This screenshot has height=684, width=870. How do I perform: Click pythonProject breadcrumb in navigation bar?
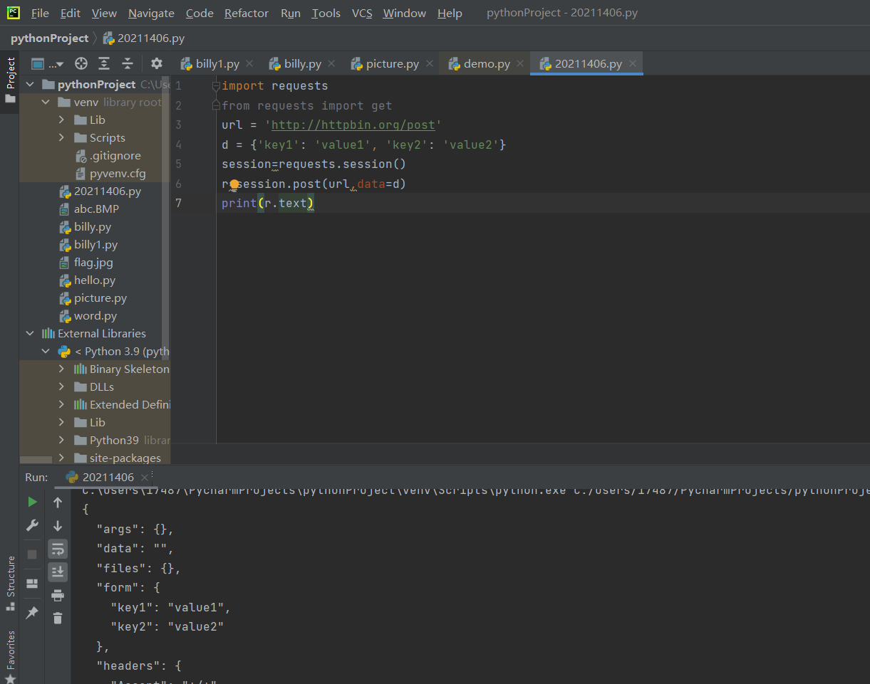pyautogui.click(x=49, y=38)
